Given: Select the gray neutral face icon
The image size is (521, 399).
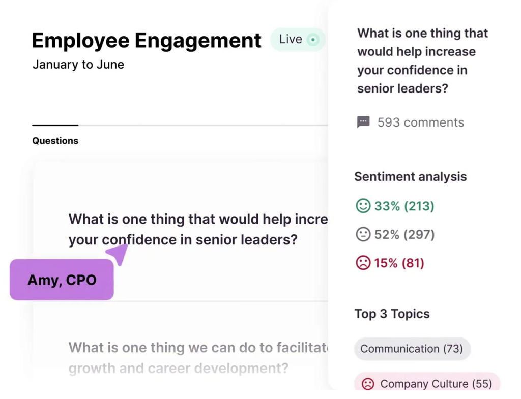Looking at the screenshot, I should [363, 234].
